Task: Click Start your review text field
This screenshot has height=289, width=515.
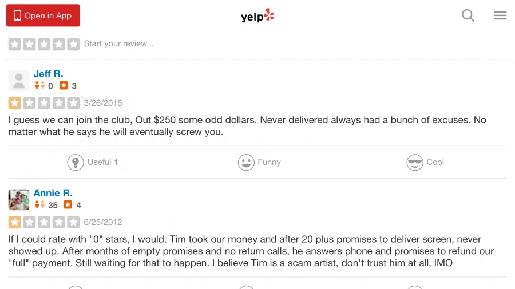Action: [x=118, y=43]
